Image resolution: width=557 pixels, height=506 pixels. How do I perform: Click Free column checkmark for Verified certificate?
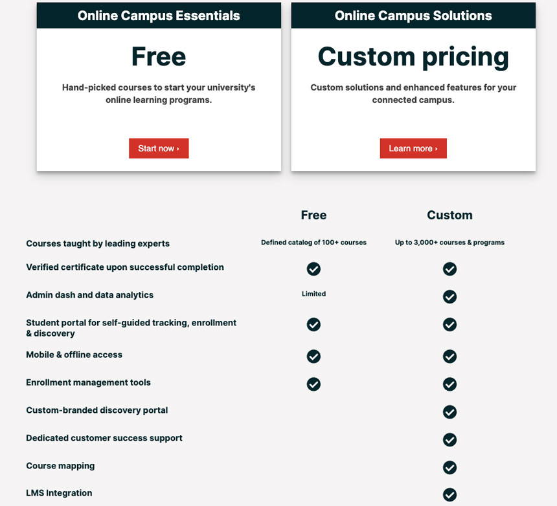[313, 269]
